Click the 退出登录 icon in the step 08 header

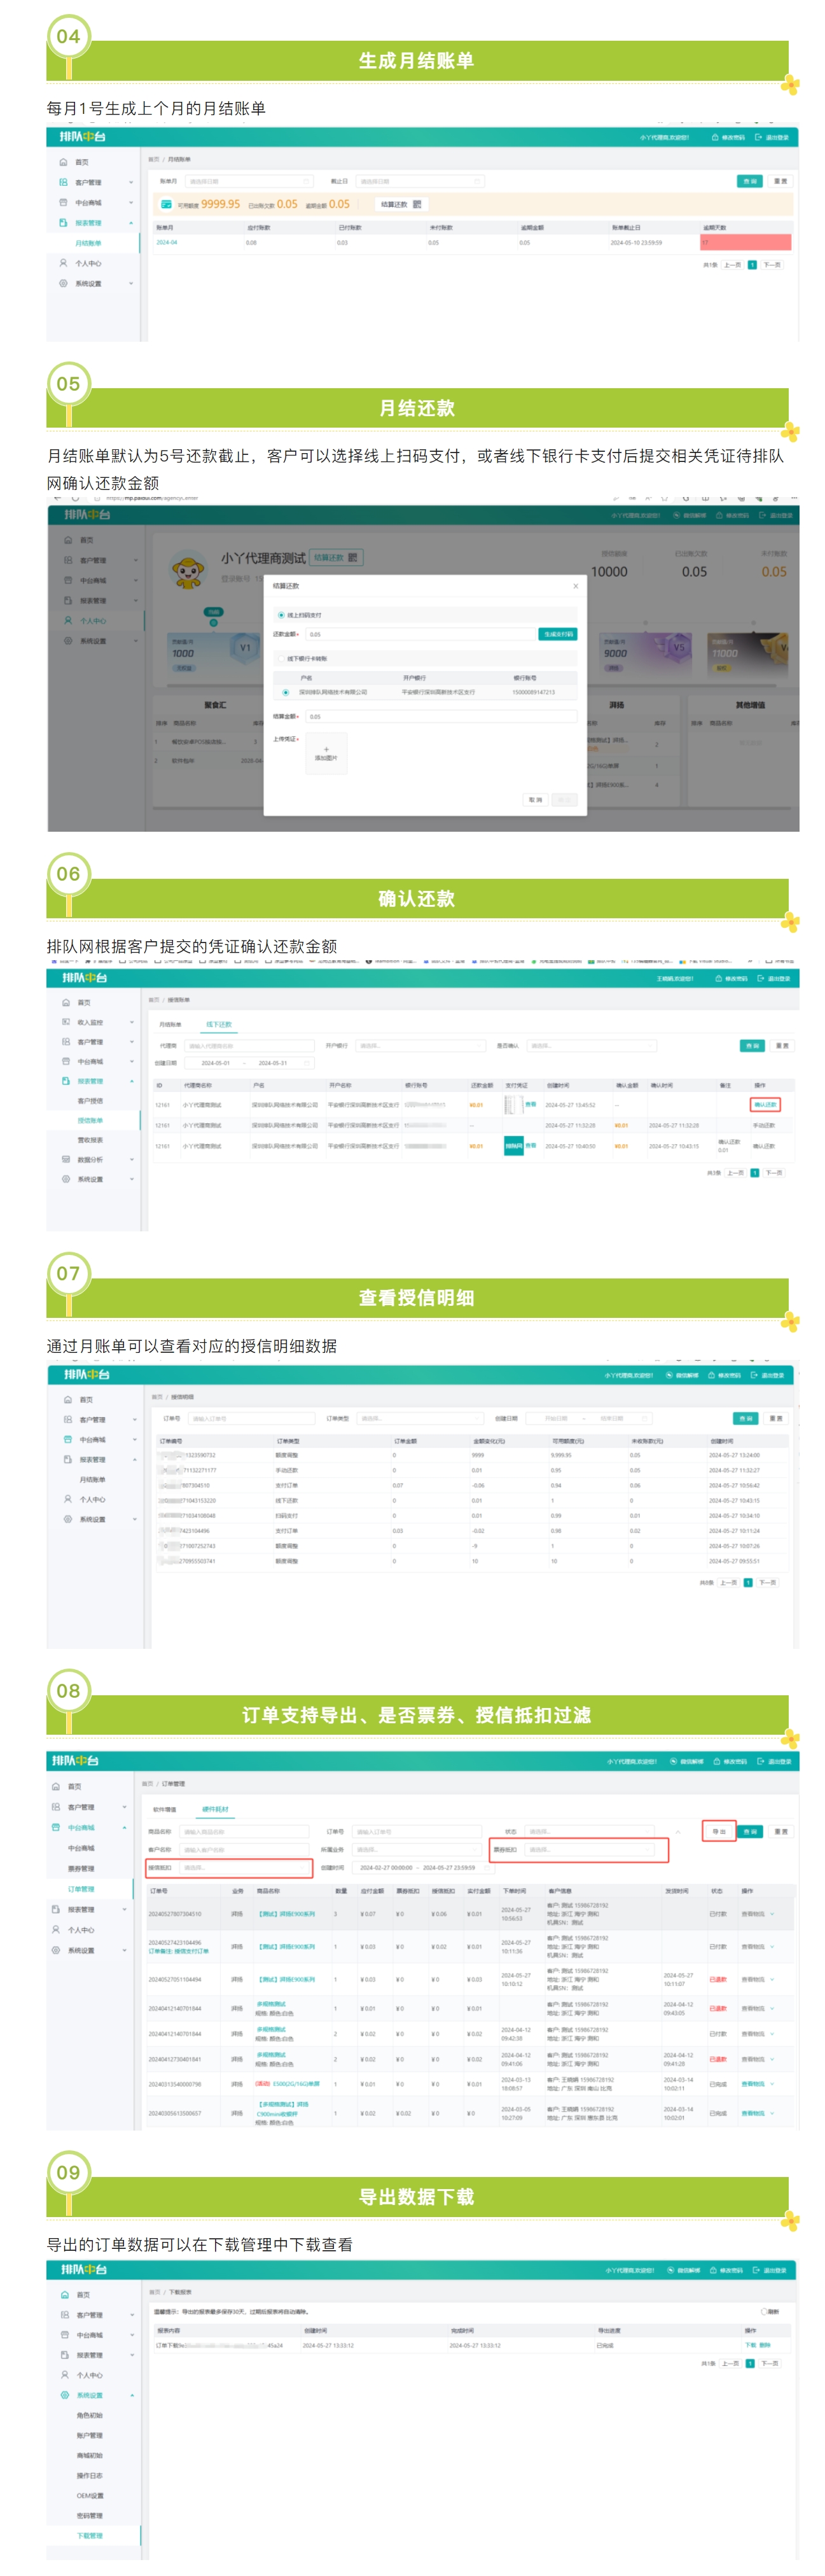coord(761,1761)
